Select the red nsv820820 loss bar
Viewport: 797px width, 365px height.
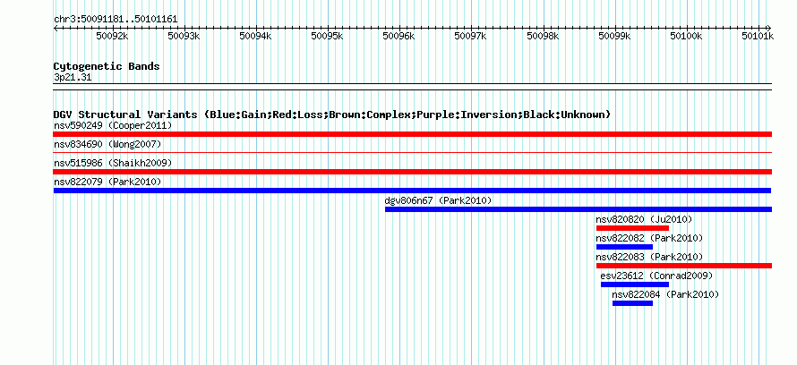[x=632, y=228]
